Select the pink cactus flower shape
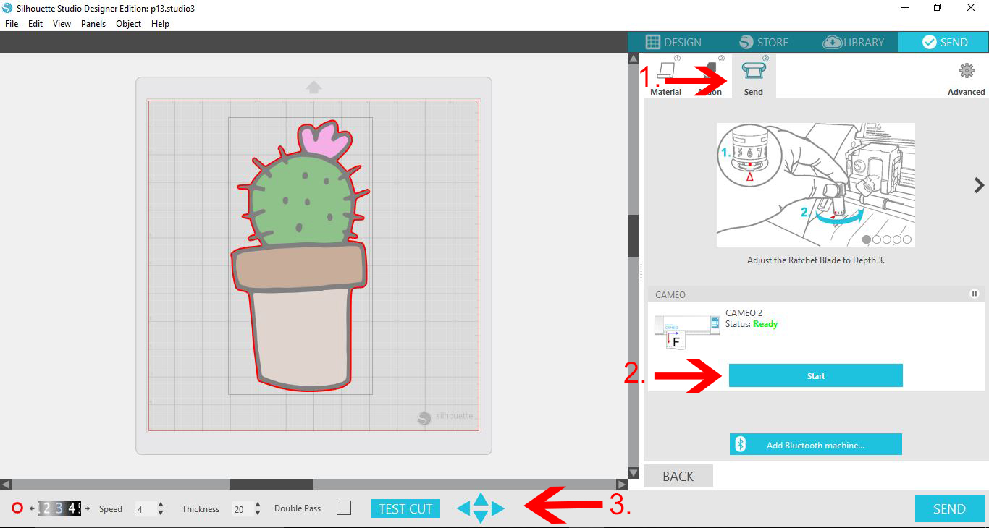989x528 pixels. (x=324, y=140)
